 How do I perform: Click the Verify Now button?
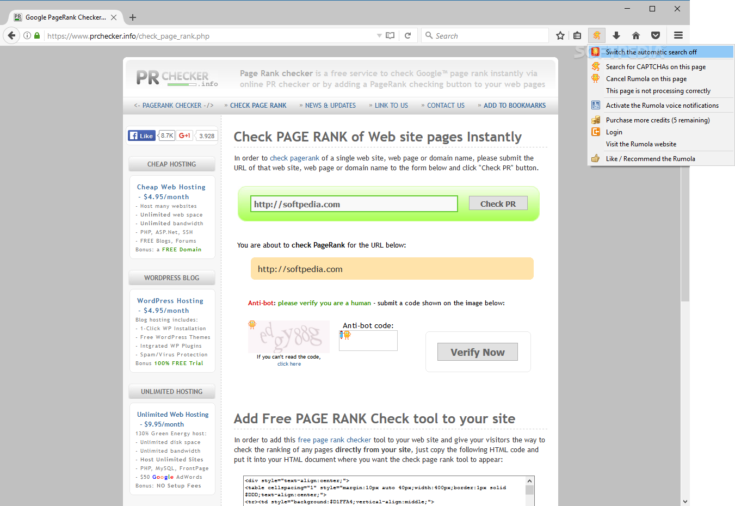pyautogui.click(x=478, y=352)
